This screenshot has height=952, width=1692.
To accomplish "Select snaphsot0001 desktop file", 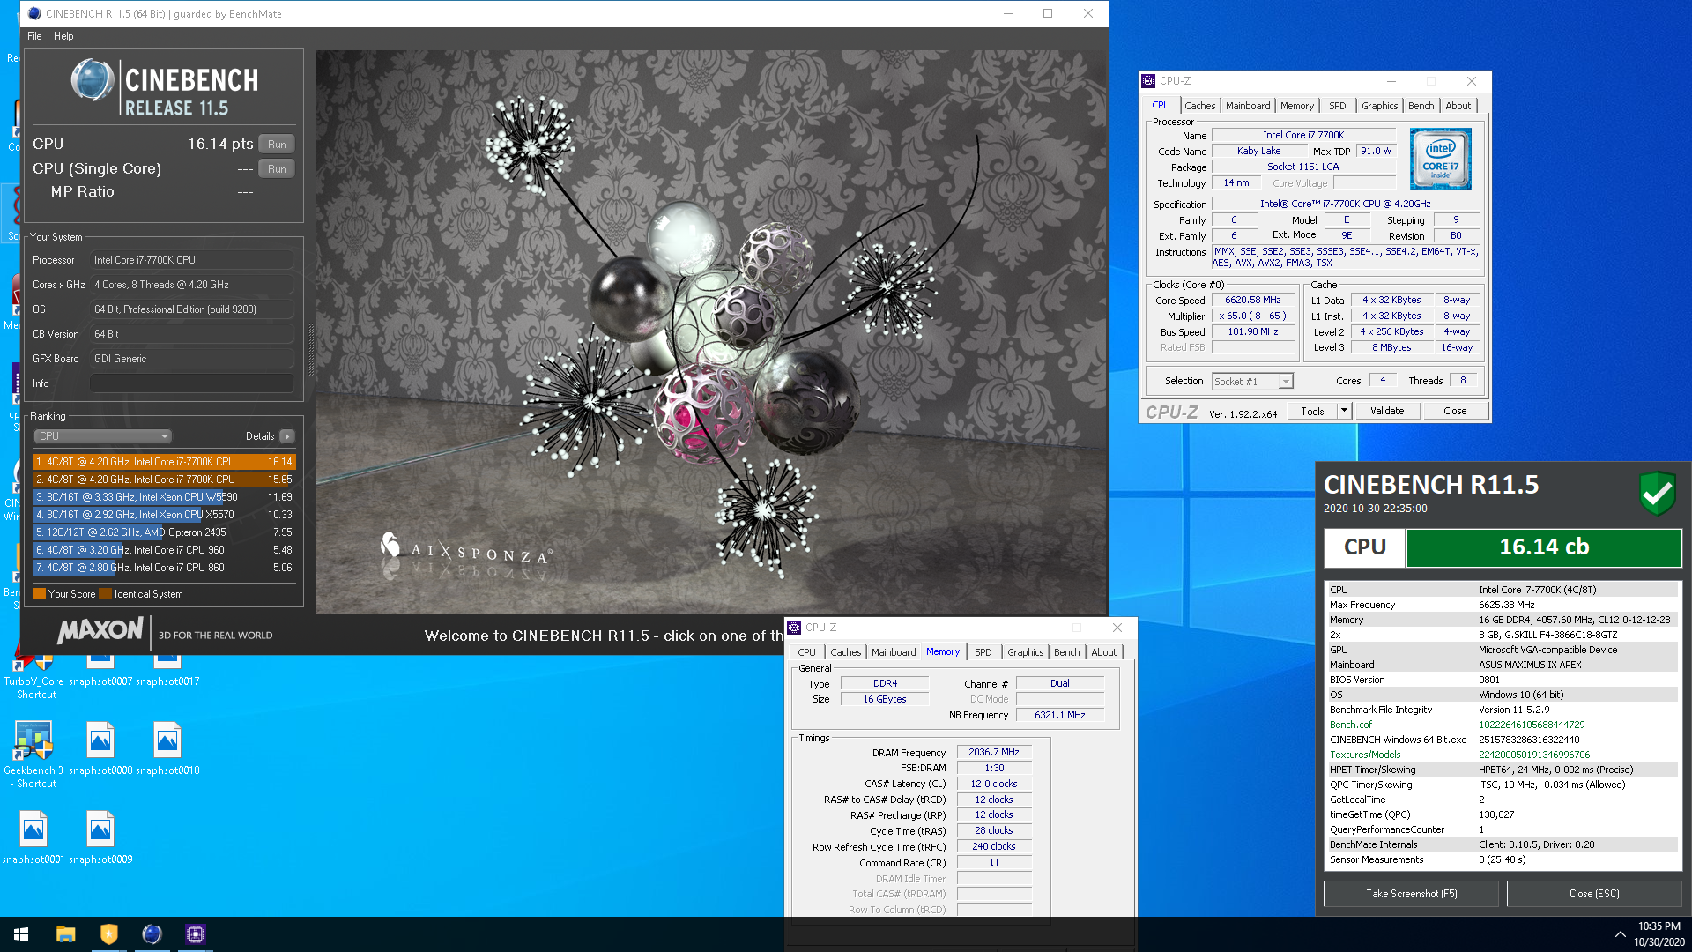I will click(33, 837).
